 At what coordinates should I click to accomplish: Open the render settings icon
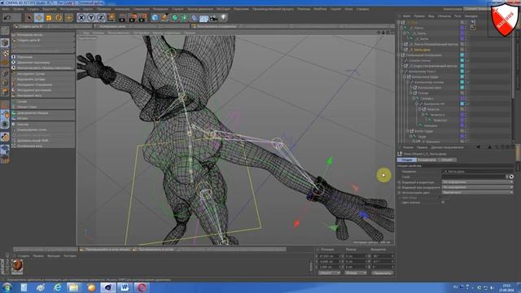point(143,17)
